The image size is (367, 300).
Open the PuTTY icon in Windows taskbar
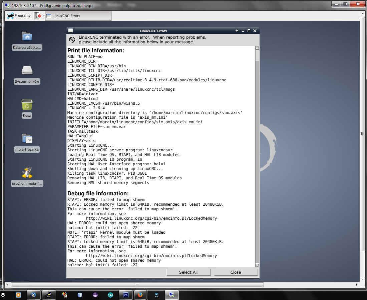coord(49,295)
